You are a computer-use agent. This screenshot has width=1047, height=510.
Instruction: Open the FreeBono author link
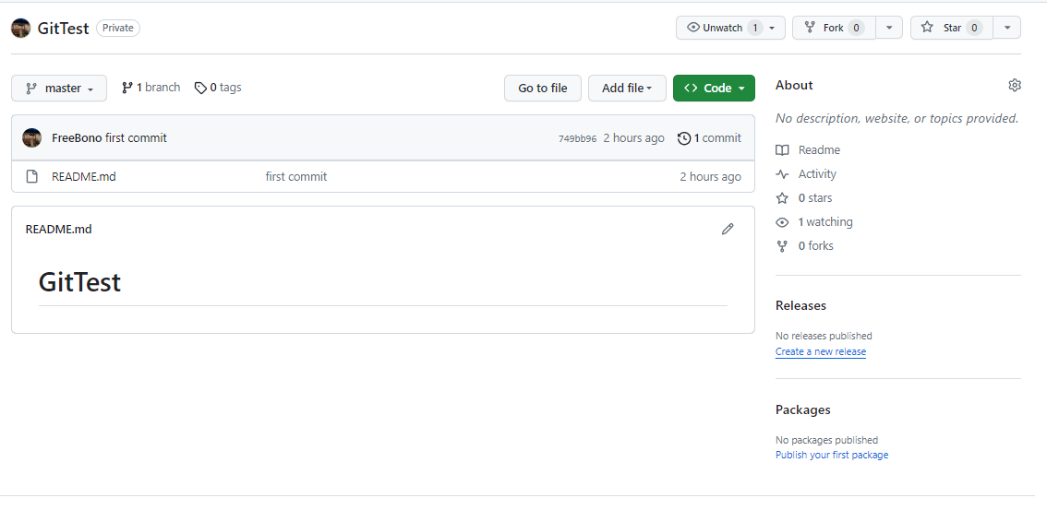[x=77, y=138]
